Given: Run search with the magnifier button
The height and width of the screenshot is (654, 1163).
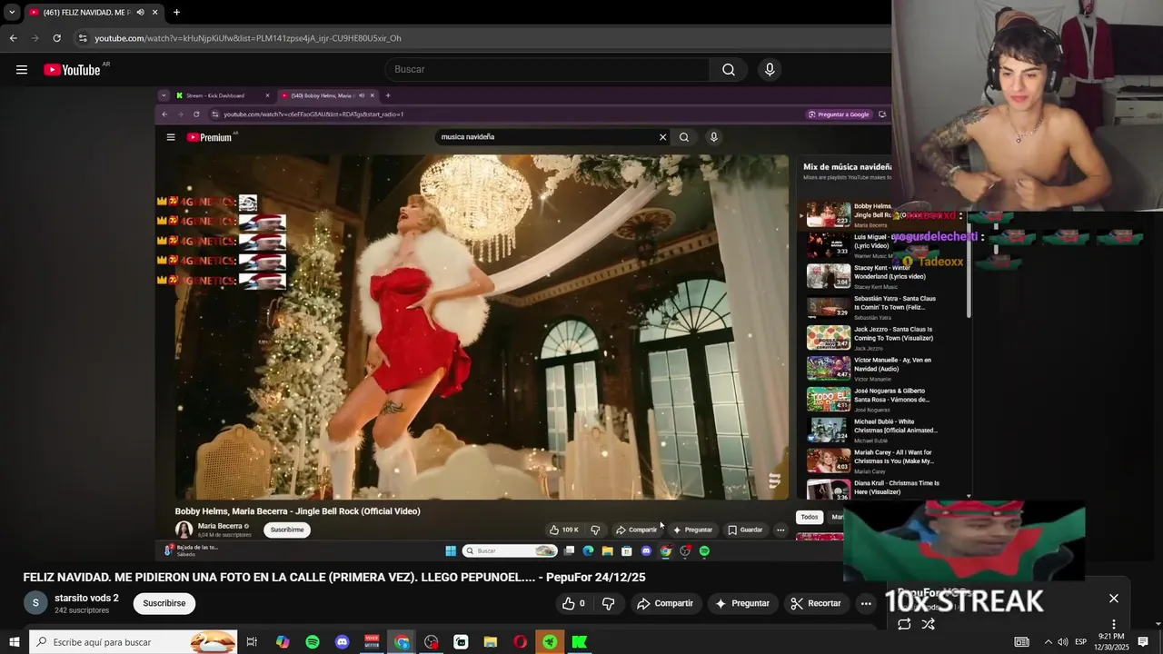Looking at the screenshot, I should coord(729,69).
